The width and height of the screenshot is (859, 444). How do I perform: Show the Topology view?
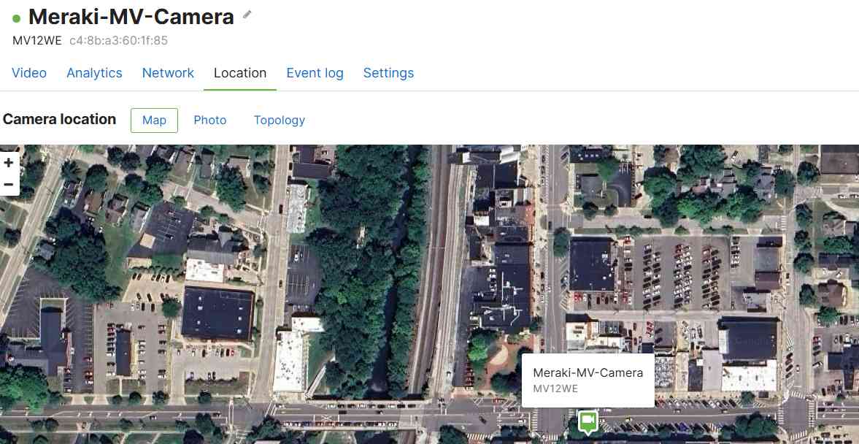pyautogui.click(x=280, y=120)
